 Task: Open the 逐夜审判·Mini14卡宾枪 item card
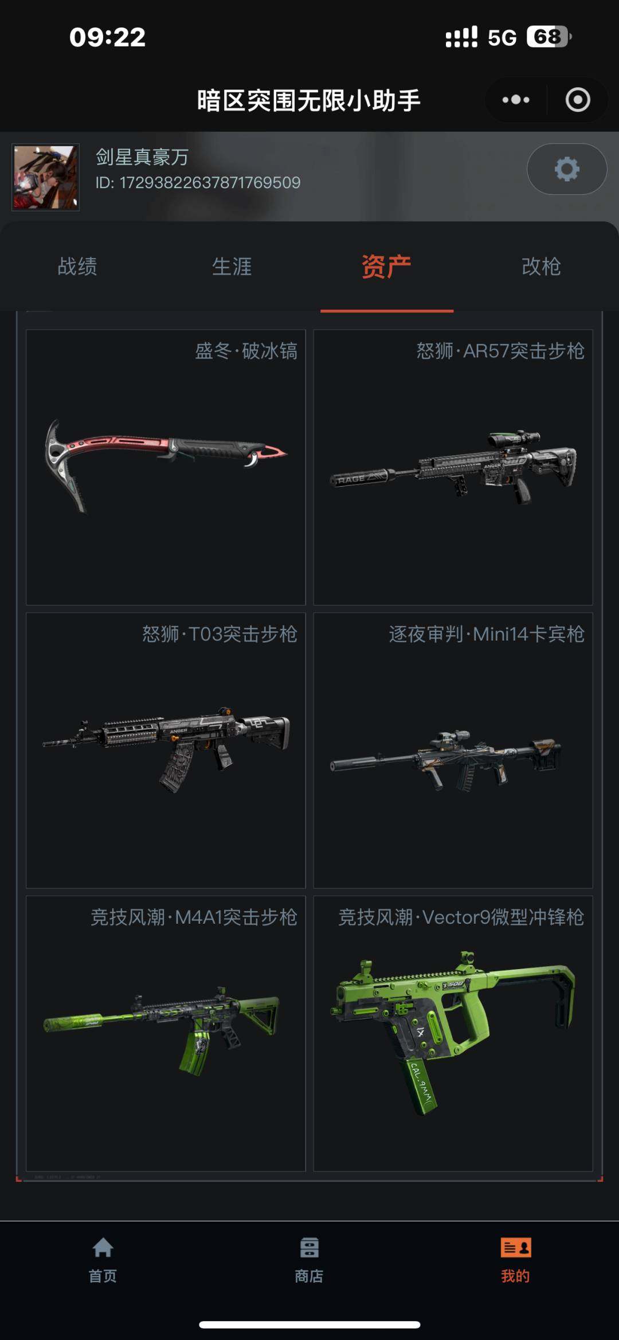pyautogui.click(x=453, y=751)
